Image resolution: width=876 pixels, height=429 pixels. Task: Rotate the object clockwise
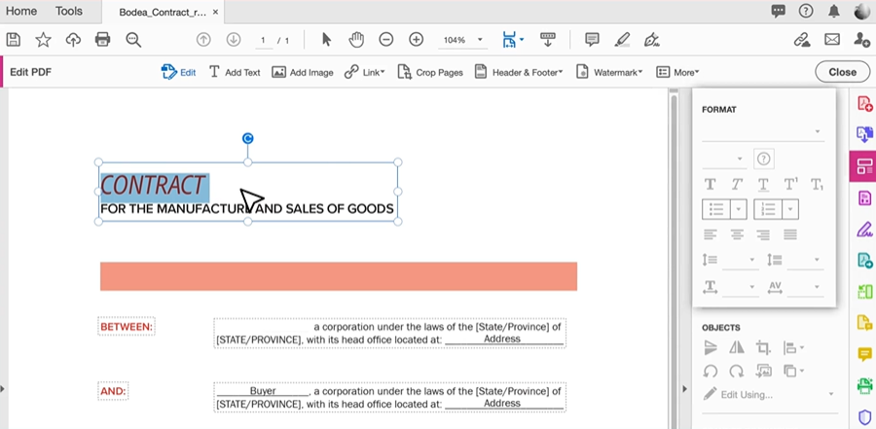click(737, 371)
